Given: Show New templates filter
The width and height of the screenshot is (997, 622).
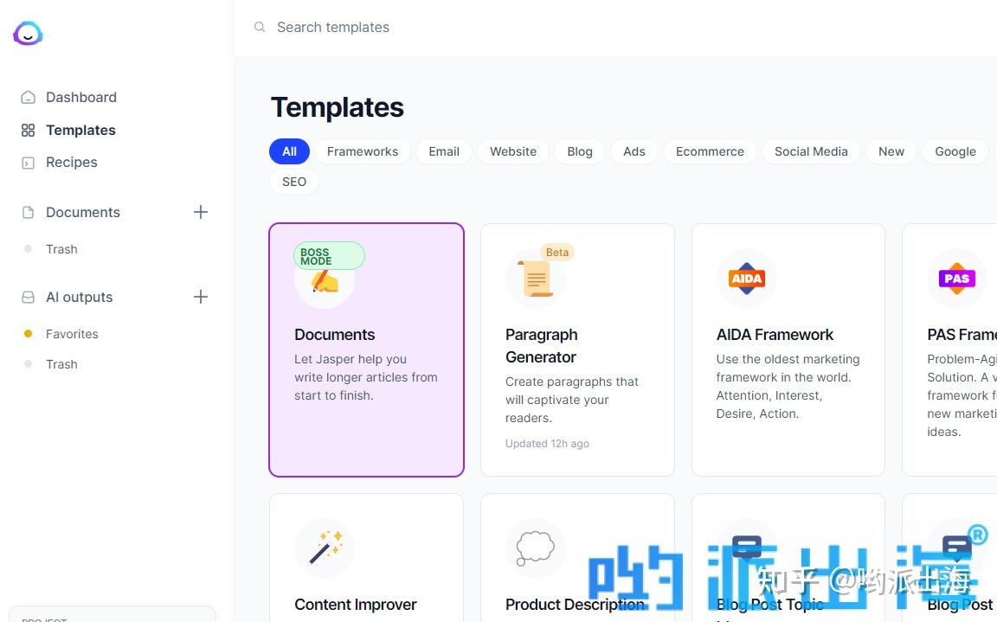Looking at the screenshot, I should tap(891, 151).
